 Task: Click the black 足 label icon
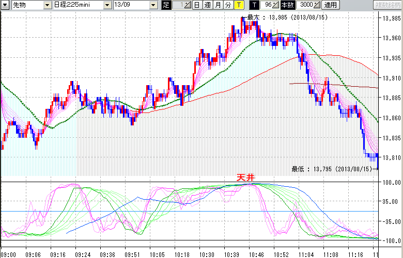pos(166,5)
